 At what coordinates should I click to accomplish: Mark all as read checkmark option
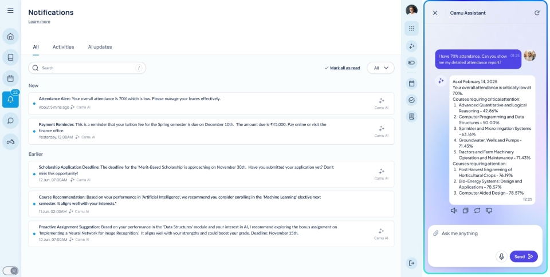tap(342, 68)
